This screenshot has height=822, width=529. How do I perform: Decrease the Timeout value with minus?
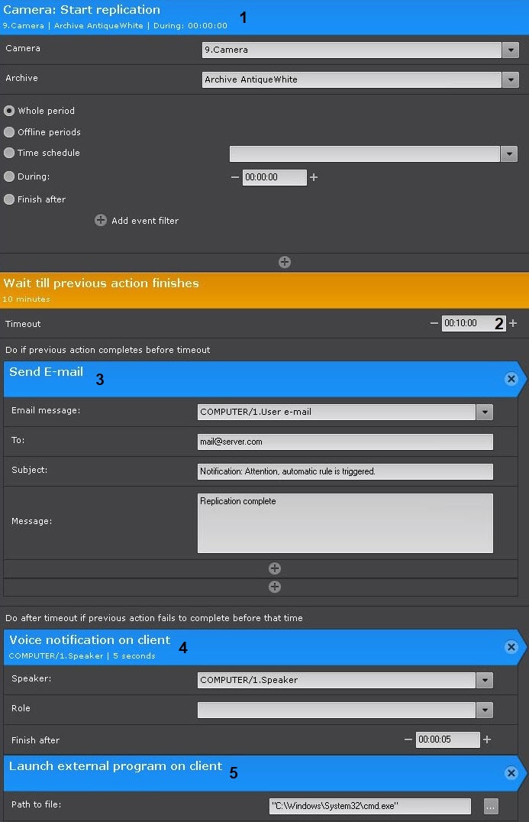(434, 323)
